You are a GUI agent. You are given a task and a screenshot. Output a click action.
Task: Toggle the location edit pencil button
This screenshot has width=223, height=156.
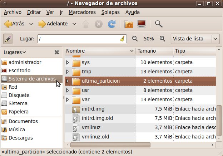(x=8, y=39)
